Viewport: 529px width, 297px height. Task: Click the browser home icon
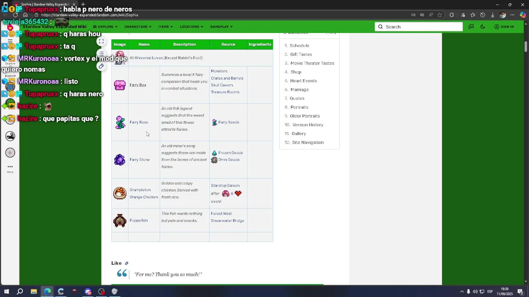(25, 15)
